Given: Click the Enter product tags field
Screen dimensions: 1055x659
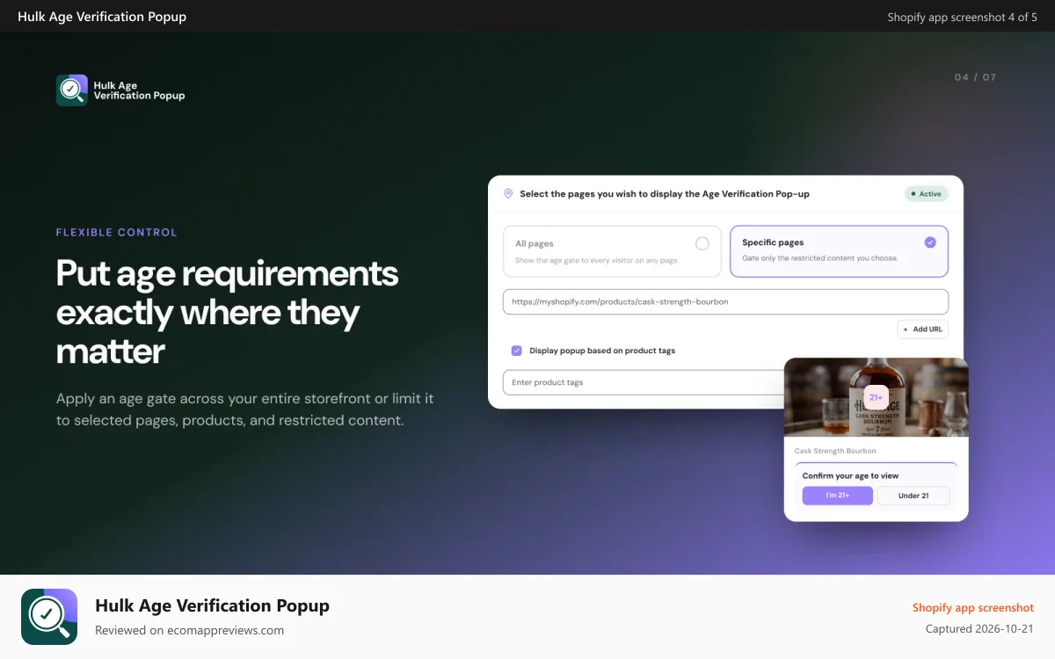Looking at the screenshot, I should click(x=644, y=382).
